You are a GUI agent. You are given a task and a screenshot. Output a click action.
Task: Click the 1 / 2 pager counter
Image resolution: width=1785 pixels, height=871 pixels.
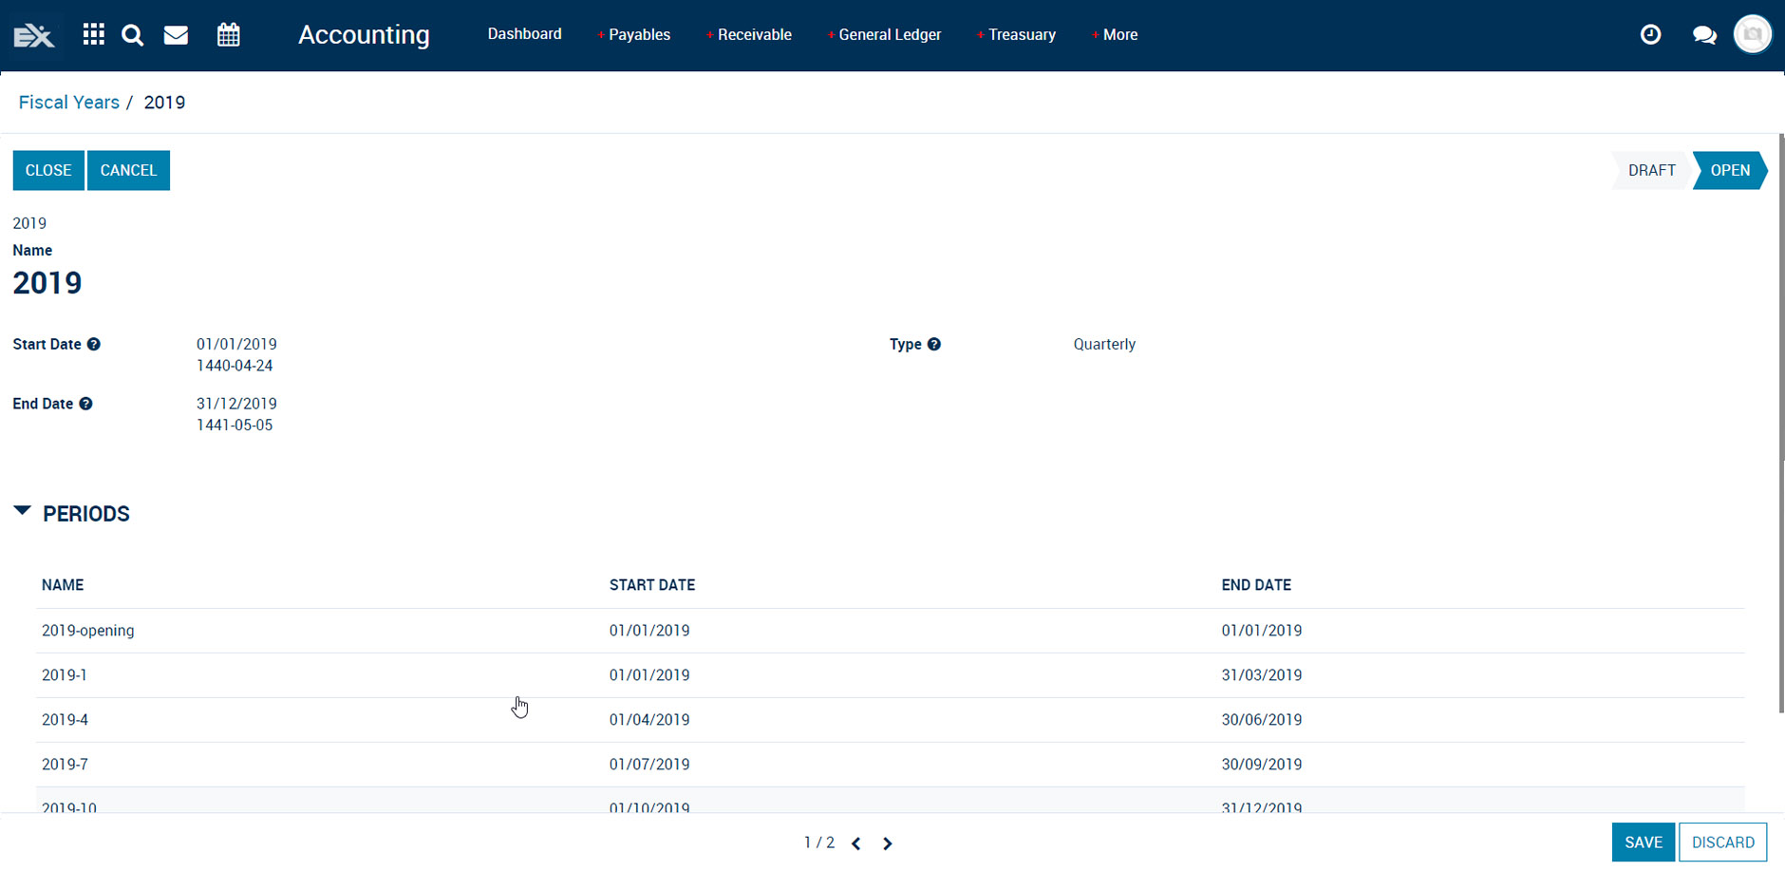tap(819, 843)
